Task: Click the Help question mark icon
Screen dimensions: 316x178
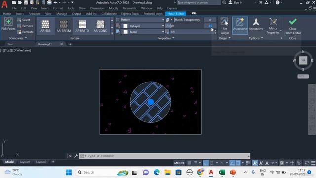Action: [277, 2]
